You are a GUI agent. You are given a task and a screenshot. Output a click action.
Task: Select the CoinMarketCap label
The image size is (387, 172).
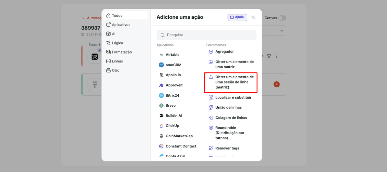[x=179, y=136]
